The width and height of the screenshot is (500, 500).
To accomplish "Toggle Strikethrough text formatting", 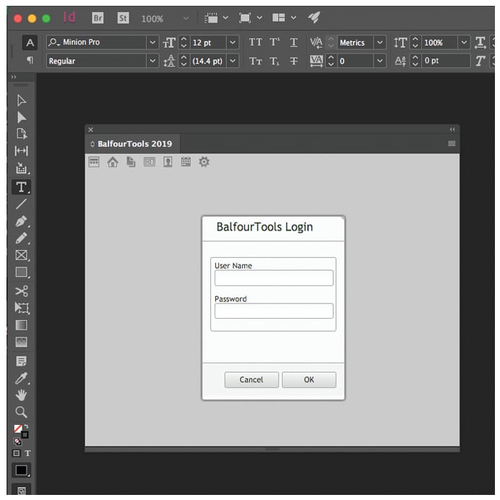I will click(293, 61).
